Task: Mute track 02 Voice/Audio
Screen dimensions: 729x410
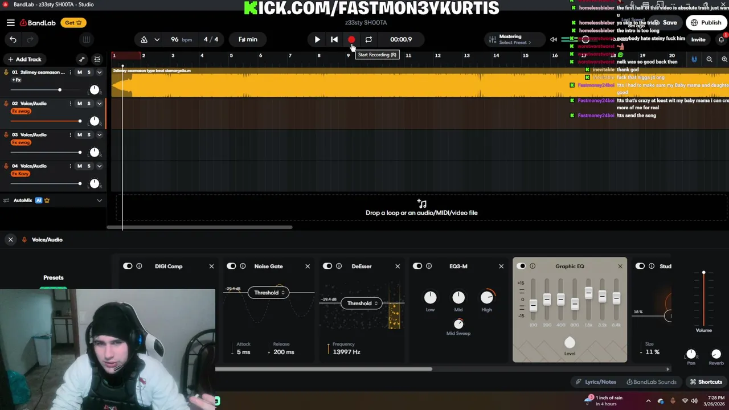Action: (x=80, y=104)
